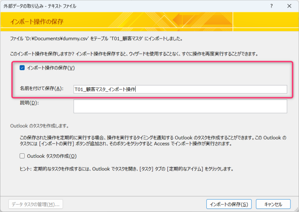Click the Outlook のタスクを作成します label
Screen dimensions: 299x212
click(x=40, y=126)
